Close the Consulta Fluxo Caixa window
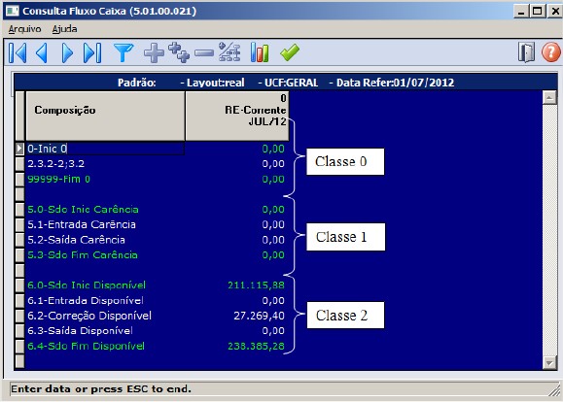The width and height of the screenshot is (563, 402). pos(554,11)
